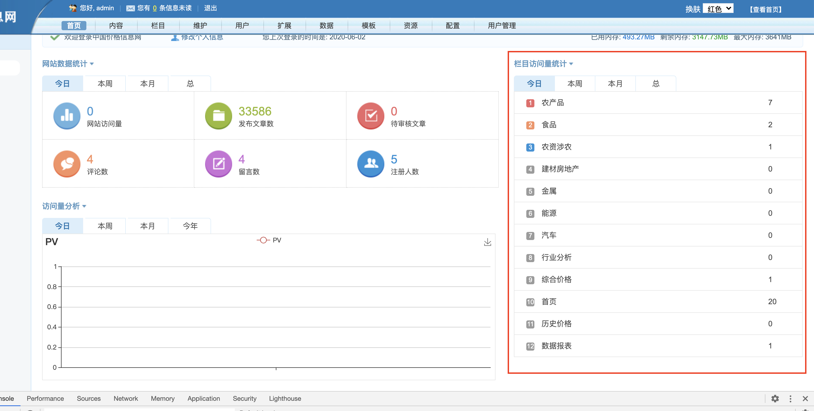
Task: Open DevTools settings gear
Action: tap(775, 398)
